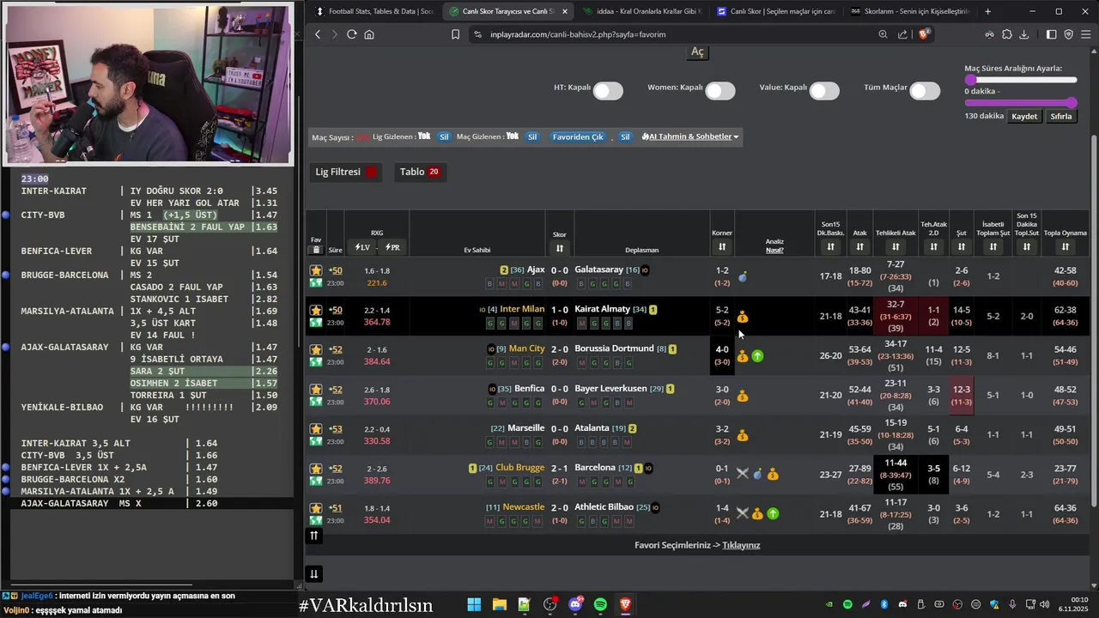Image resolution: width=1099 pixels, height=618 pixels.
Task: Click the Lig Filtresi button
Action: [x=346, y=172]
